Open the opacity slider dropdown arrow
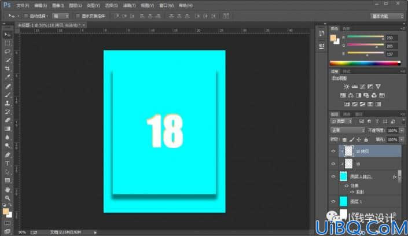The height and width of the screenshot is (236, 408). 402,130
